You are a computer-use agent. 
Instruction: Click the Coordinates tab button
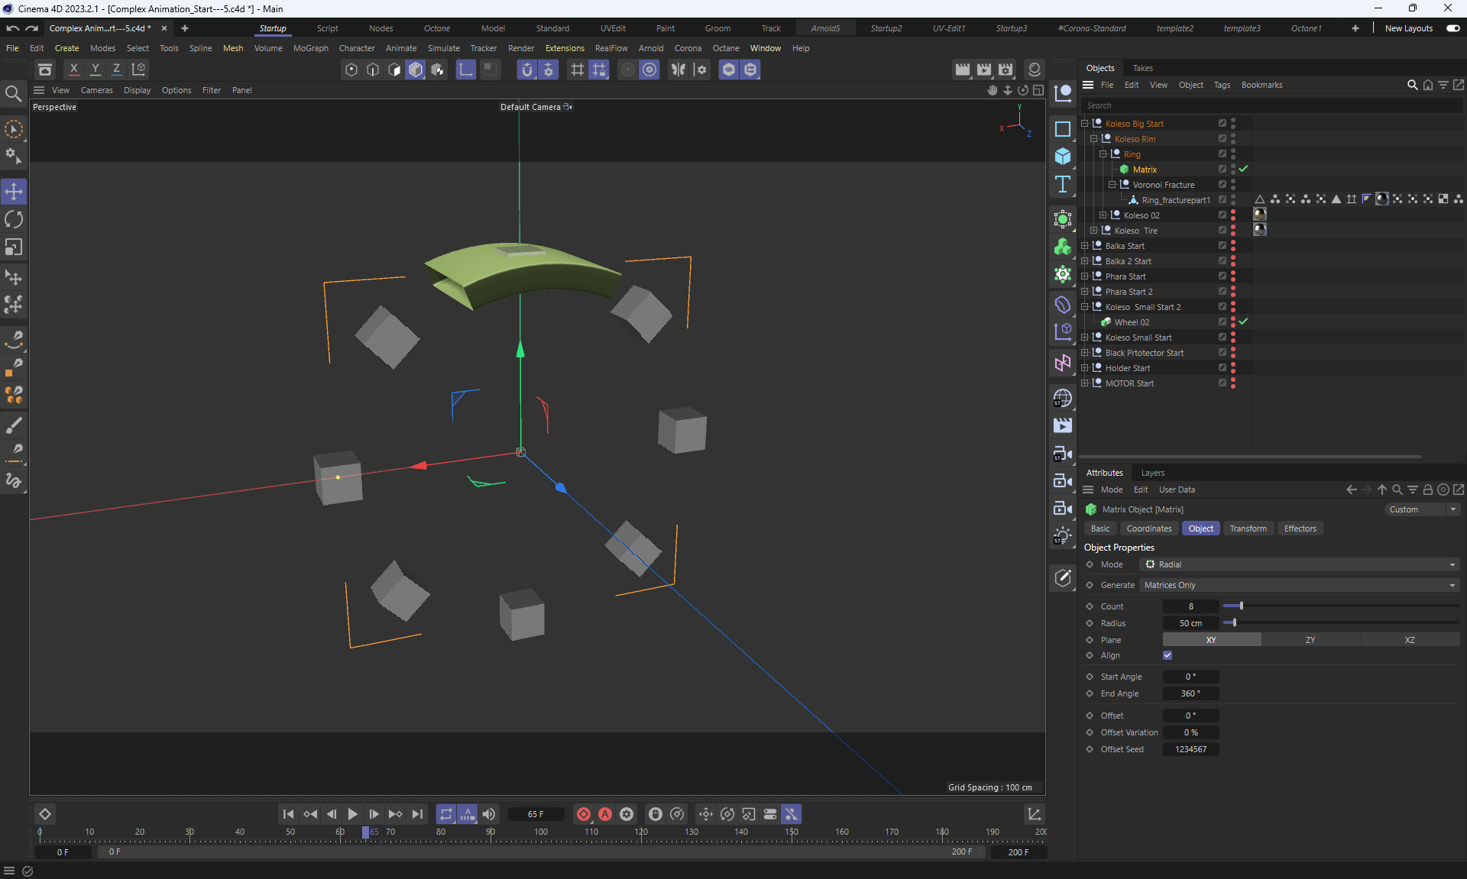pos(1148,528)
